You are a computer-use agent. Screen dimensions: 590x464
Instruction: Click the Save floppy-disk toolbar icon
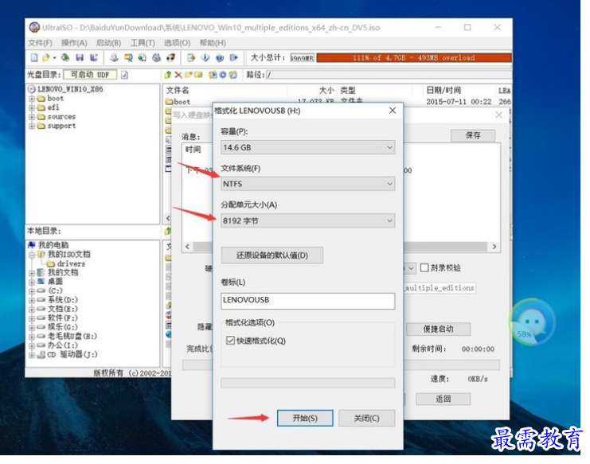80,57
